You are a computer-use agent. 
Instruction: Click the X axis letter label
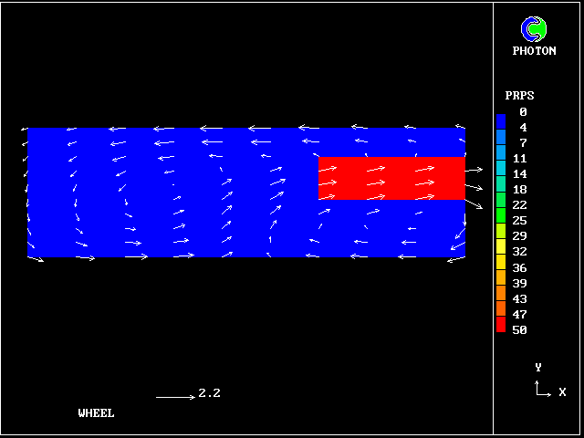tap(562, 392)
